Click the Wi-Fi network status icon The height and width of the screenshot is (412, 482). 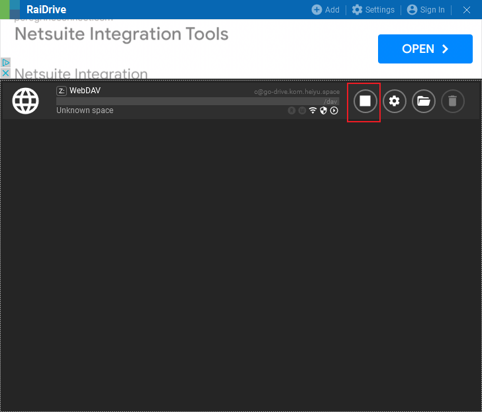pyautogui.click(x=313, y=110)
